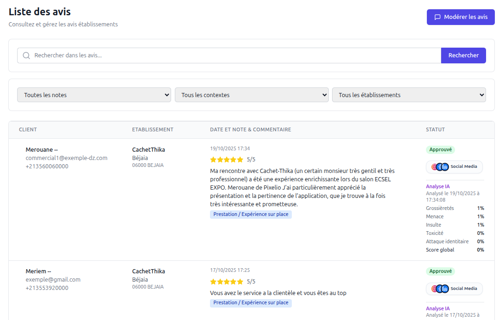Click the Approuvé badge on Merouane's review
This screenshot has width=499, height=320.
pyautogui.click(x=440, y=149)
